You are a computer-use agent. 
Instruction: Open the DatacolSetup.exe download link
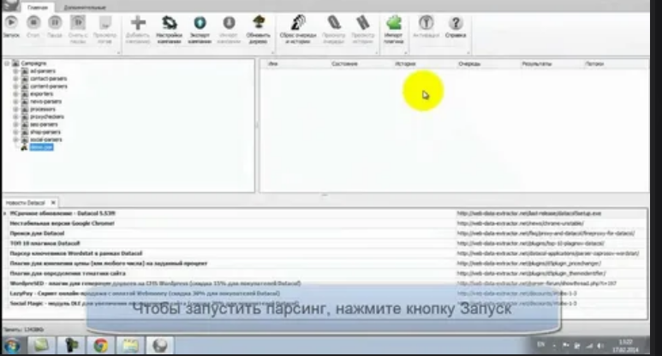click(529, 213)
